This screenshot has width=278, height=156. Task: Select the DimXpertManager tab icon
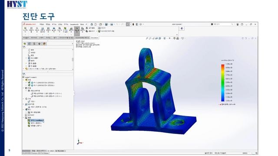(40, 44)
